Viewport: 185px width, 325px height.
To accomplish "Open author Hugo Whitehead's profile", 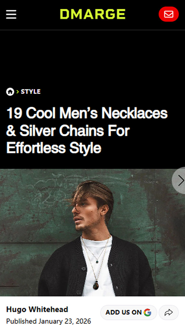I will pos(37,309).
